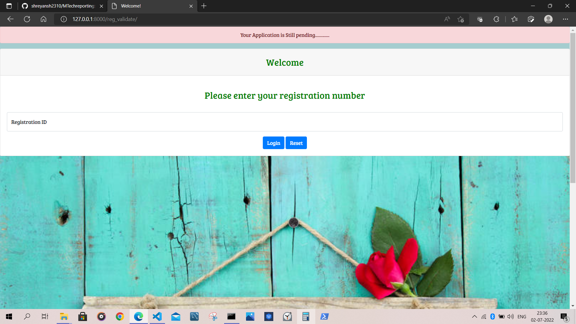576x324 pixels.
Task: Open the Favorites list icon
Action: click(514, 19)
